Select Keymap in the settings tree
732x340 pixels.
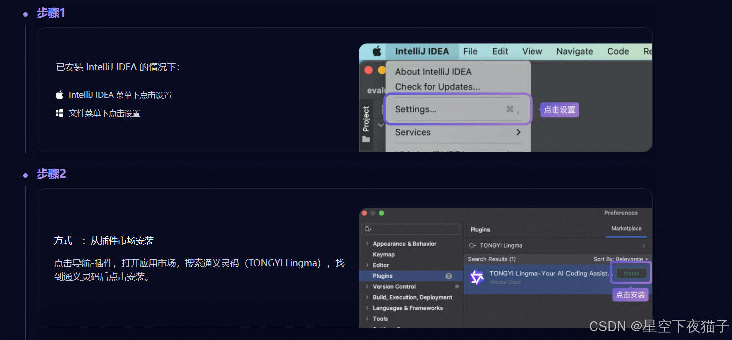tap(384, 254)
